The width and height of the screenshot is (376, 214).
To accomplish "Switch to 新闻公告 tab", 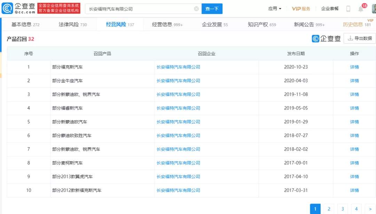I will click(310, 24).
